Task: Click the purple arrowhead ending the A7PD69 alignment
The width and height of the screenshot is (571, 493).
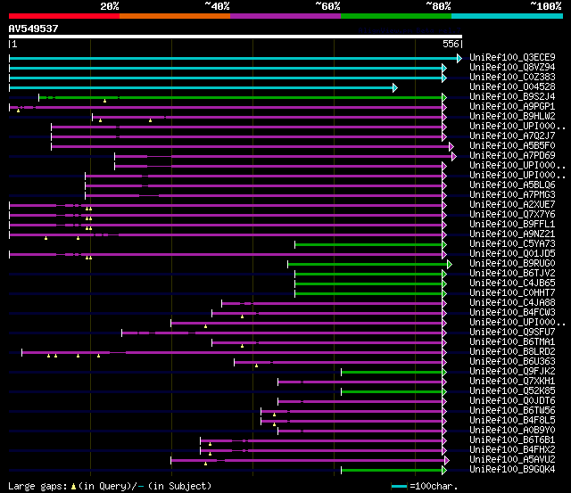Action: pyautogui.click(x=454, y=156)
